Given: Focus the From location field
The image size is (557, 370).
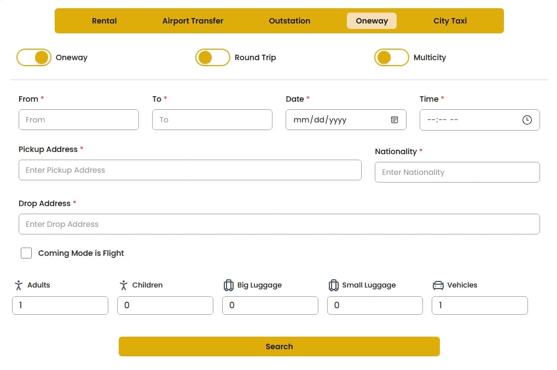Looking at the screenshot, I should coord(79,120).
